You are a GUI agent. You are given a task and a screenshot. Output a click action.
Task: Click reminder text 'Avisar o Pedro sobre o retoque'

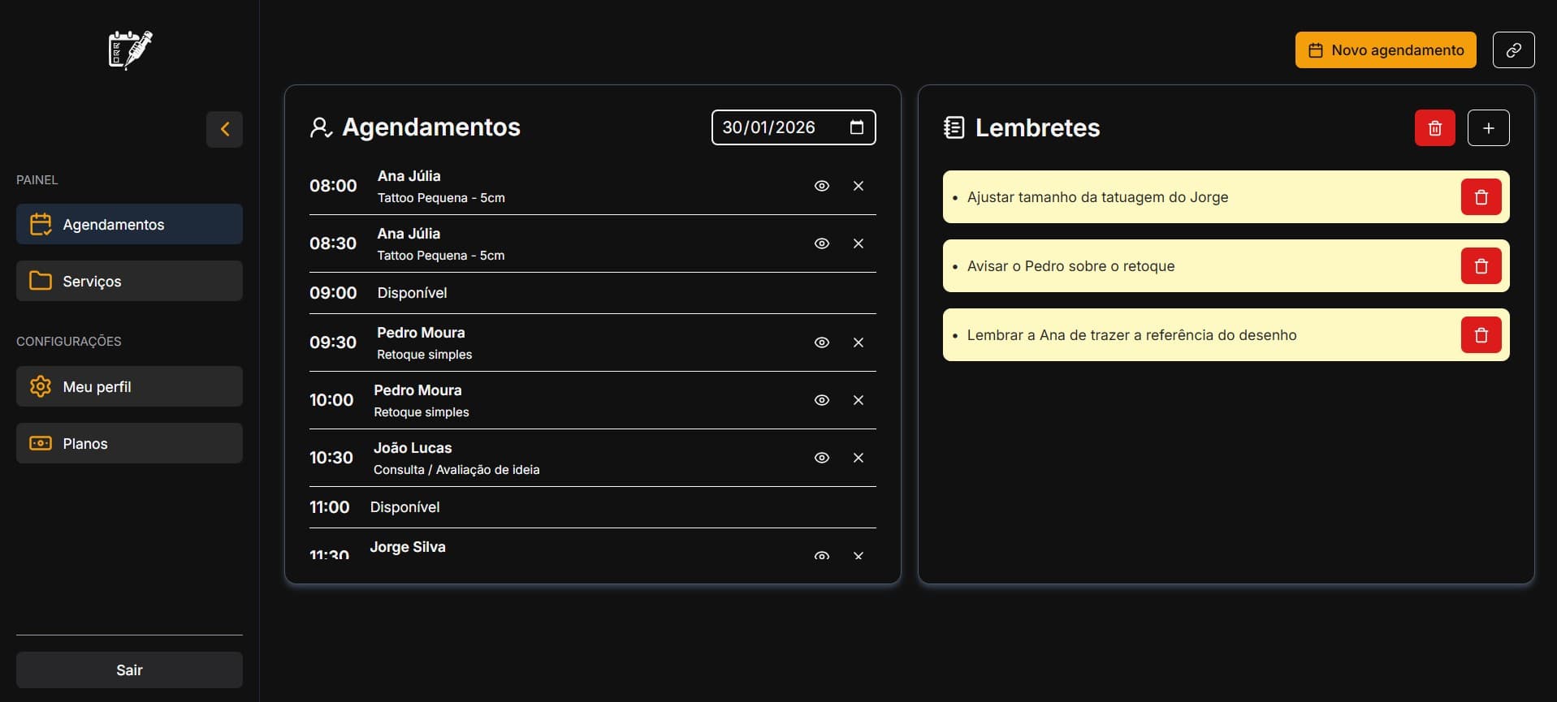(x=1070, y=266)
